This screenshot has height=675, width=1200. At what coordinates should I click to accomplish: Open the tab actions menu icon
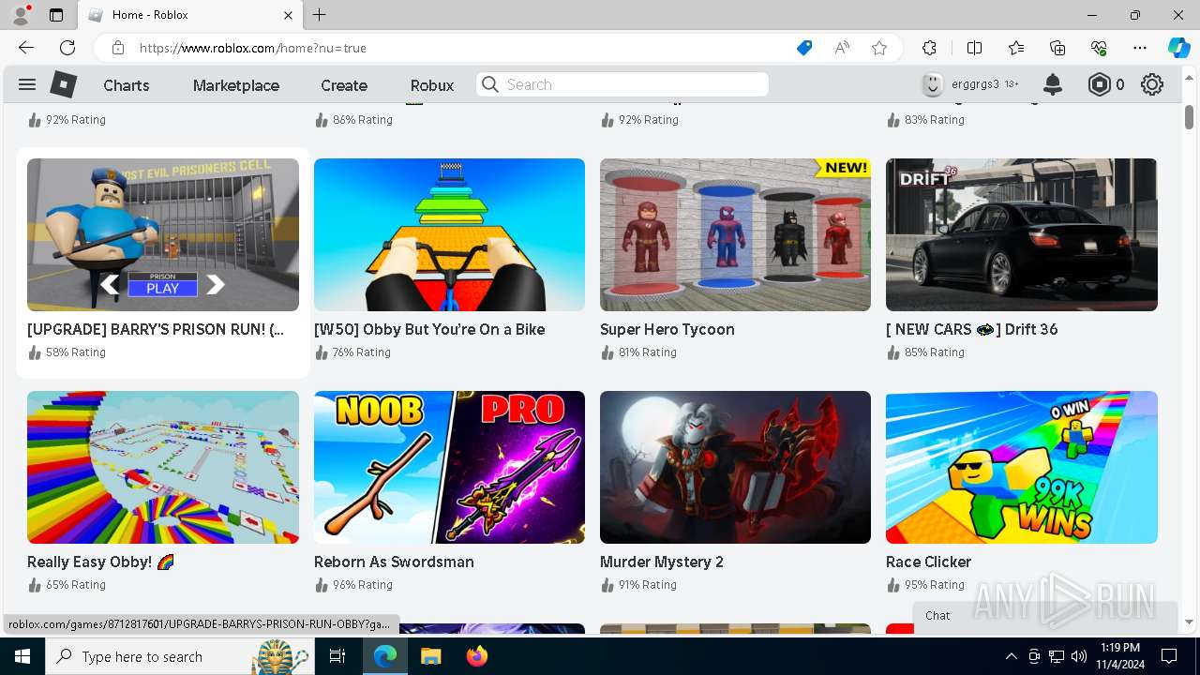[56, 15]
